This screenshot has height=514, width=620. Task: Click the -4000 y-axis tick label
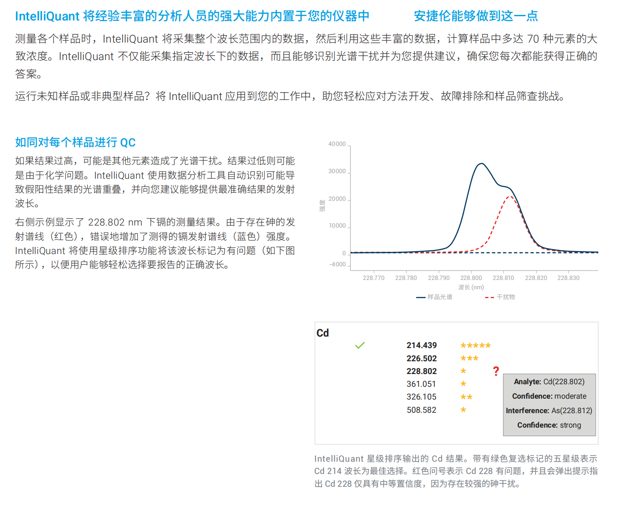[338, 265]
